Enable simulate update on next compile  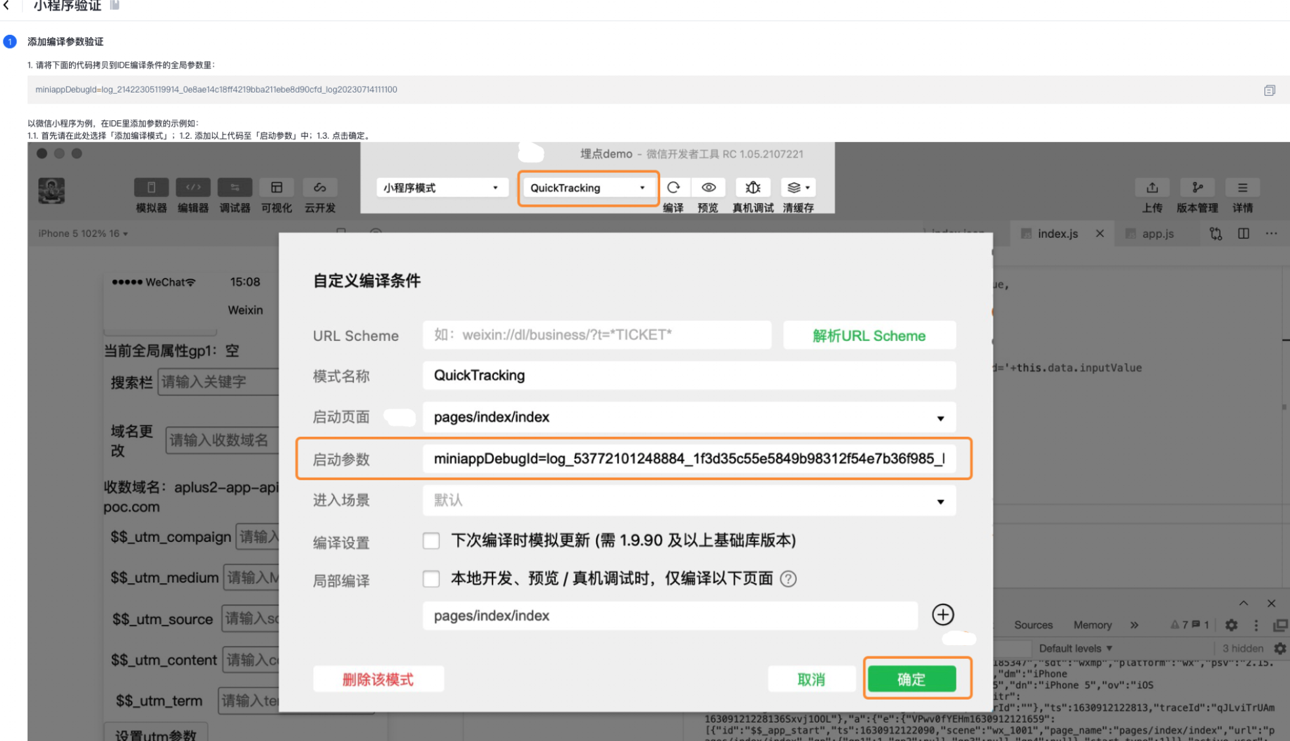(431, 541)
